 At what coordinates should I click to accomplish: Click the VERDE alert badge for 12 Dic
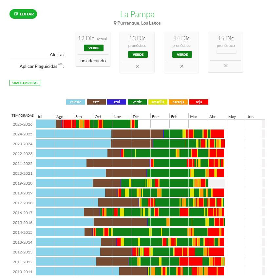click(x=93, y=48)
